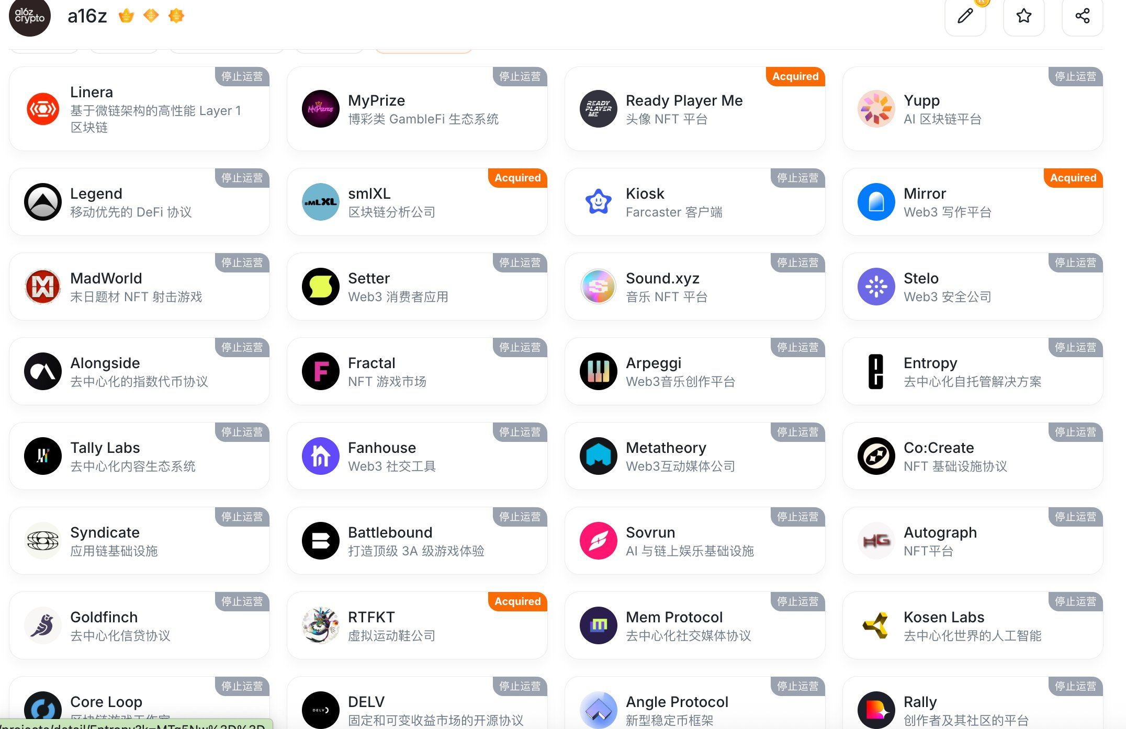Click the RTFKT thumbnail image
Image resolution: width=1126 pixels, height=729 pixels.
pos(321,625)
